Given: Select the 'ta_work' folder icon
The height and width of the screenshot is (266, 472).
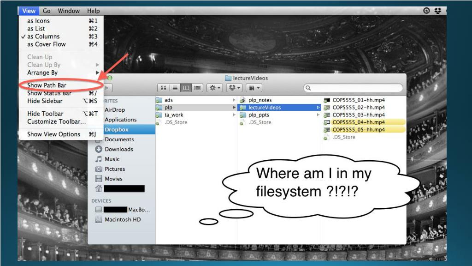Looking at the screenshot, I should click(159, 115).
